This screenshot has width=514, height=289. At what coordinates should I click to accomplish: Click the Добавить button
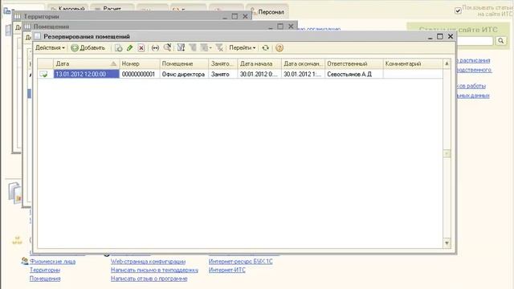click(88, 48)
